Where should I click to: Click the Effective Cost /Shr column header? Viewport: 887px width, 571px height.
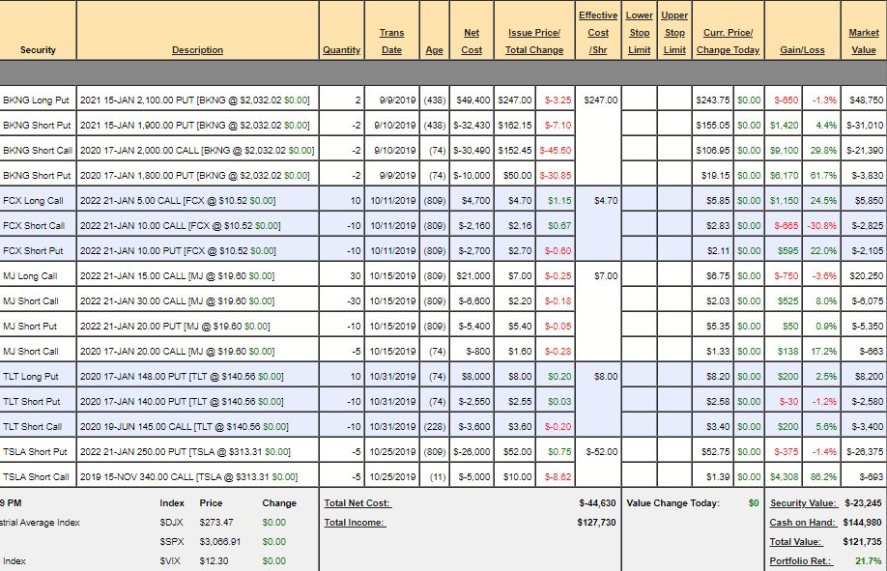tap(598, 33)
